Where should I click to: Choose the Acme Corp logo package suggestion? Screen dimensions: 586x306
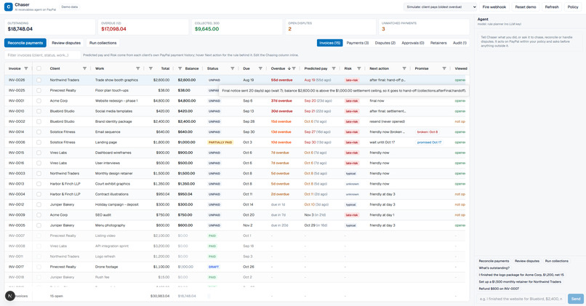coord(521,275)
